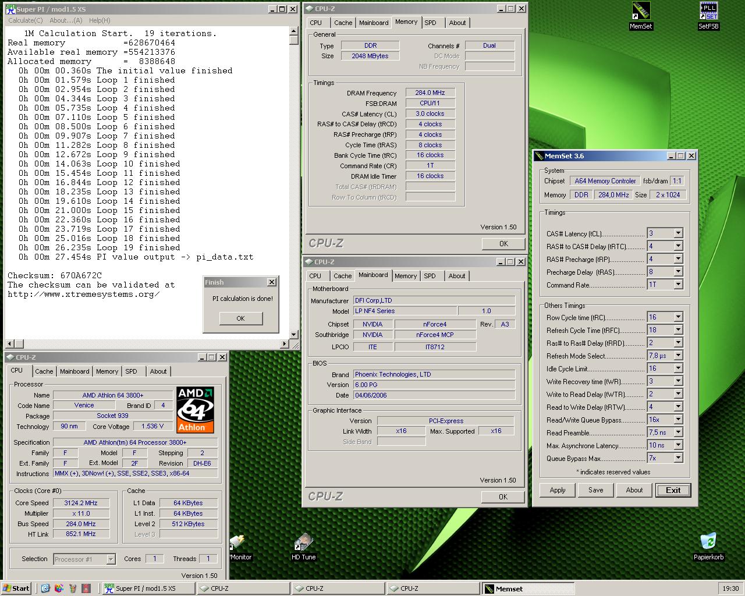Screen dimensions: 745x596
Task: Click Exit button in MemSet
Action: coord(673,490)
